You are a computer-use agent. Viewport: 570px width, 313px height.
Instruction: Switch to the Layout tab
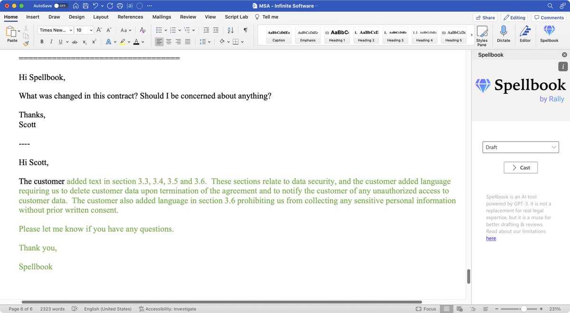[101, 17]
